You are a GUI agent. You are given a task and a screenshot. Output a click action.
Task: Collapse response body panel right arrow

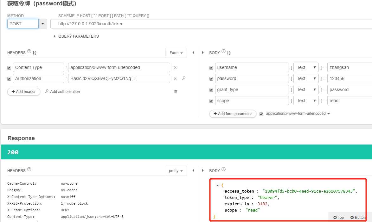tap(203, 170)
